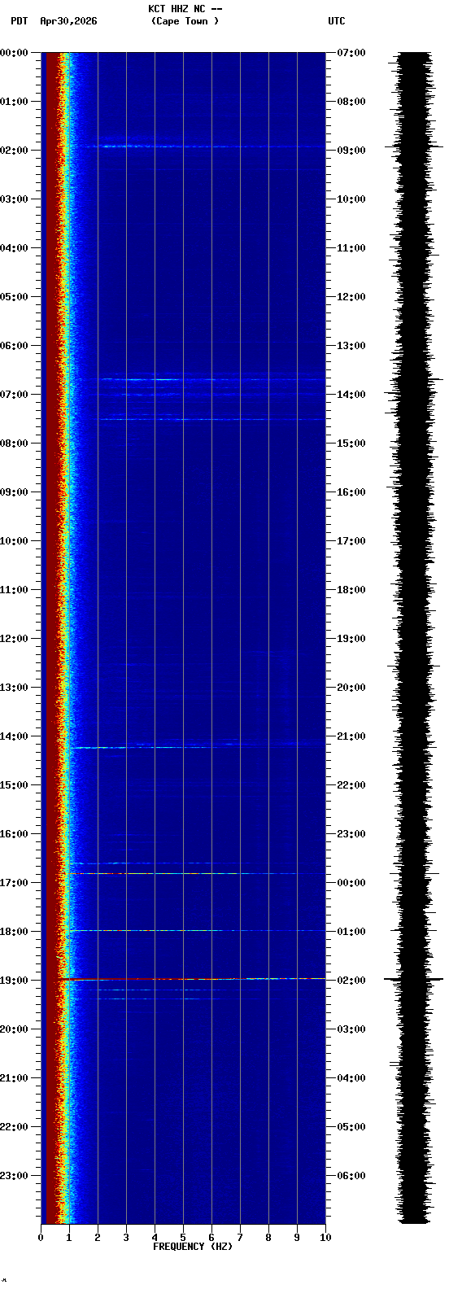Click the UTC axis label '09:00'

click(351, 151)
